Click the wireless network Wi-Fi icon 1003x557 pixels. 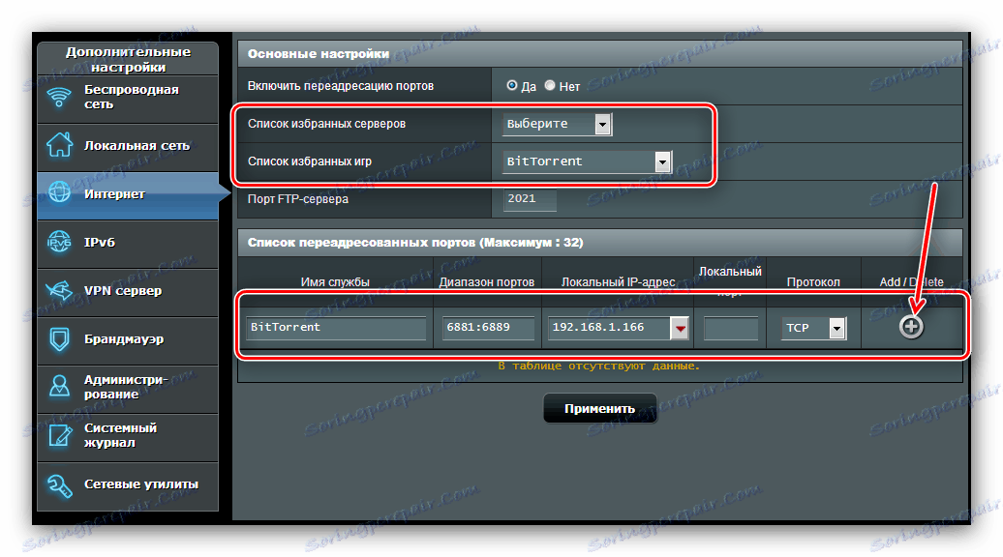point(59,98)
